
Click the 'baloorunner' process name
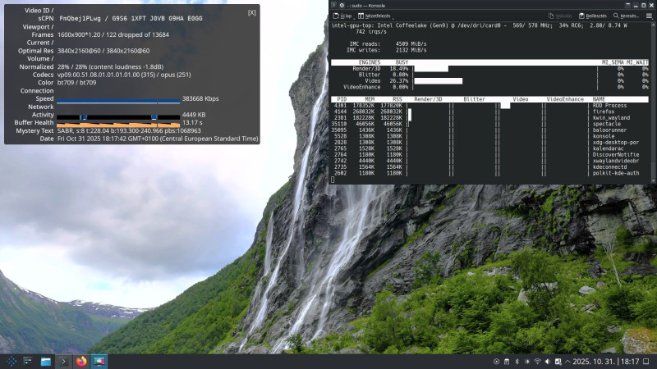pos(609,130)
